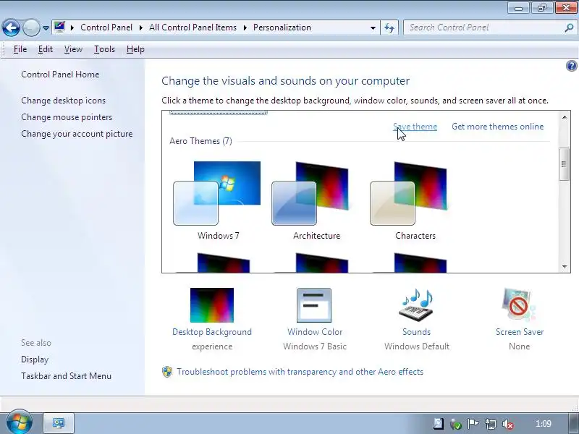Click the Action Center flag tray icon
579x434 pixels.
(473, 424)
